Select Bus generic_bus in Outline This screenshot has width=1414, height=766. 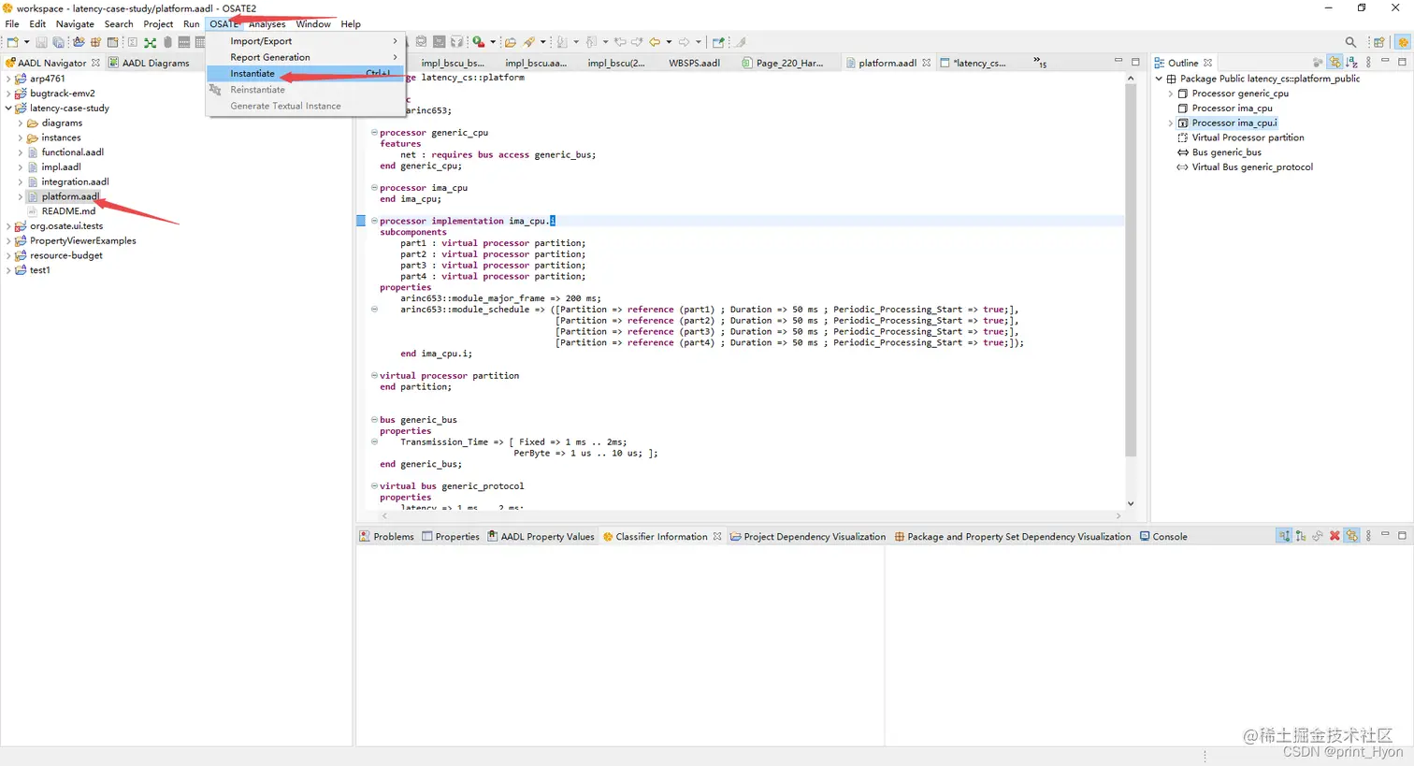[x=1226, y=152]
